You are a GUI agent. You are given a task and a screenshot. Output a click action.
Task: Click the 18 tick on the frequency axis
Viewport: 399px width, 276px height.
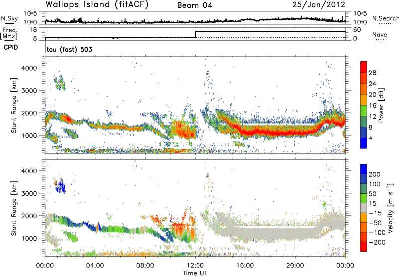coord(33,30)
